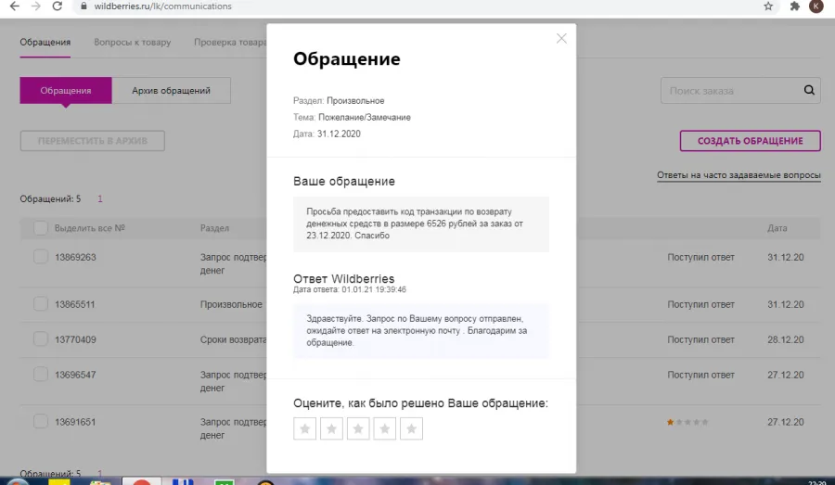Click the star rating of request 13691651
The height and width of the screenshot is (485, 835).
(687, 422)
